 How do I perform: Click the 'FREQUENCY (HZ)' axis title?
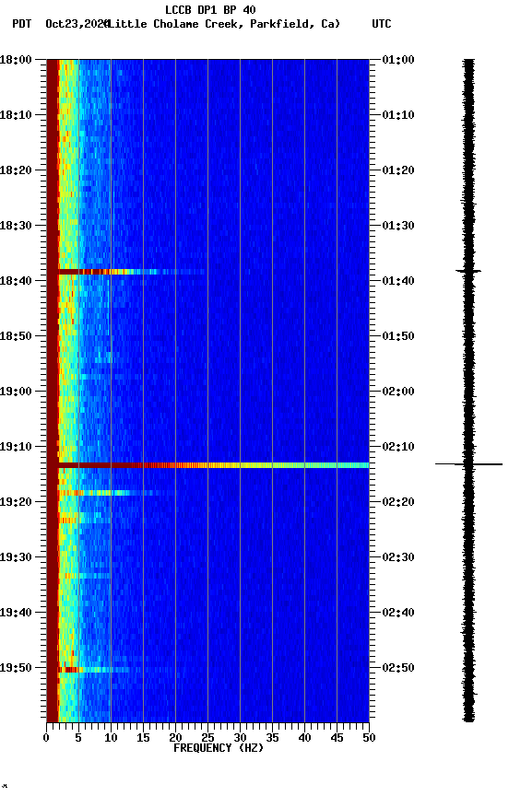click(x=219, y=748)
